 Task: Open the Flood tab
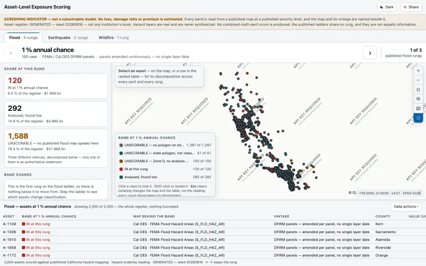click(24, 37)
